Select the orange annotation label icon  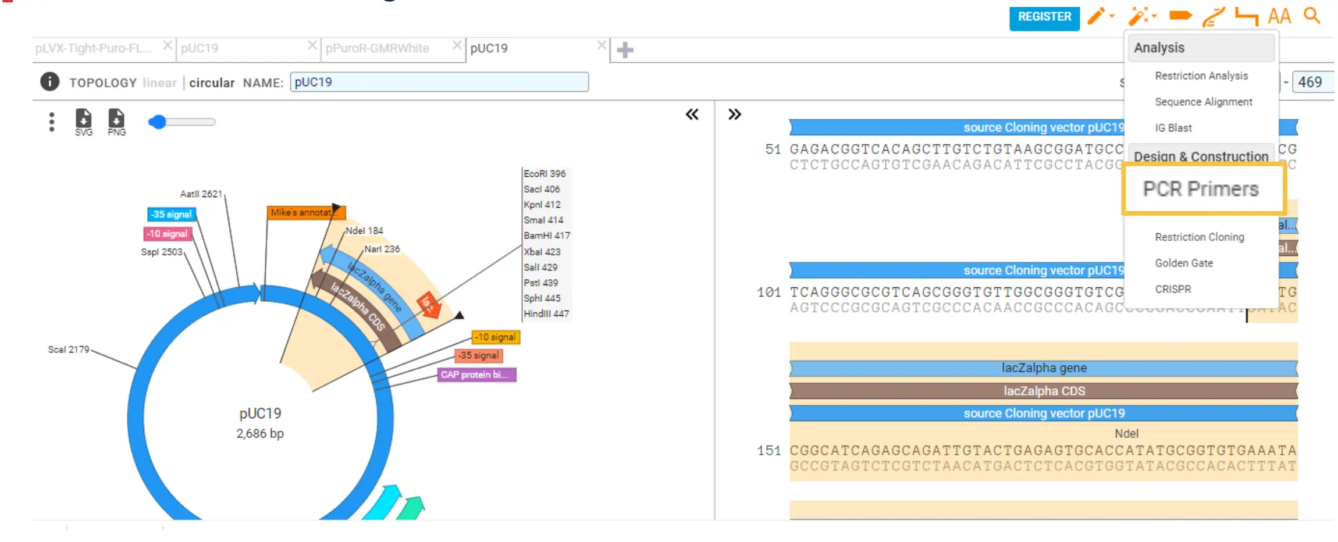pyautogui.click(x=1180, y=16)
